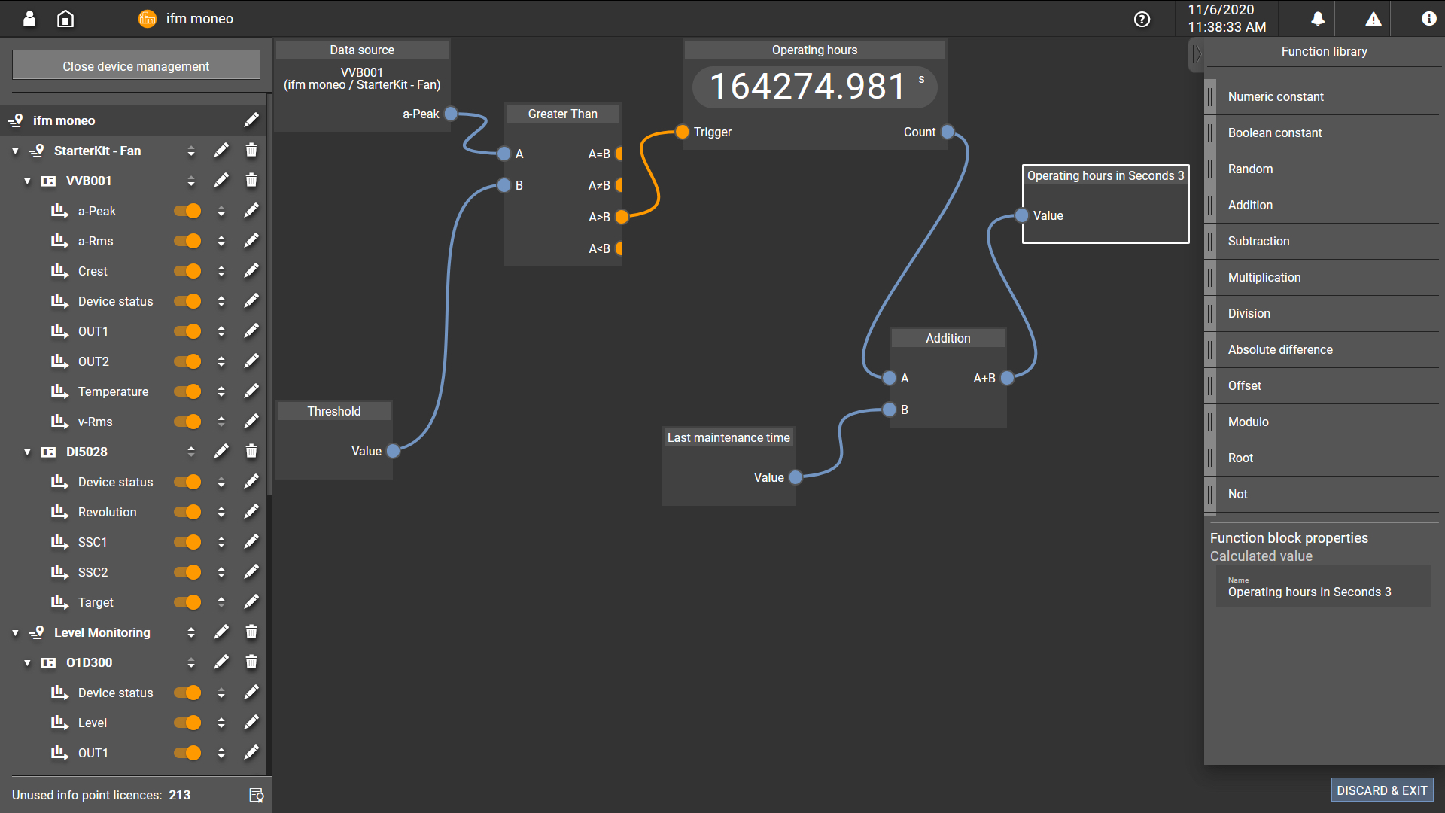This screenshot has width=1445, height=813.
Task: Collapse the StarterKit - Fan tree node
Action: pyautogui.click(x=15, y=151)
